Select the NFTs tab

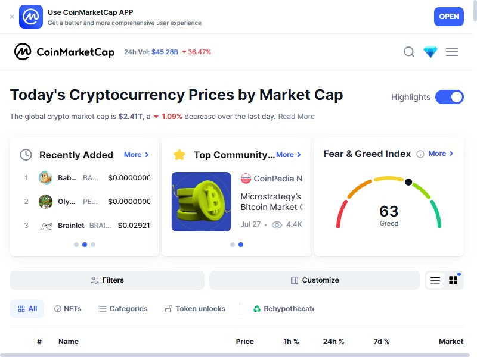coord(68,309)
